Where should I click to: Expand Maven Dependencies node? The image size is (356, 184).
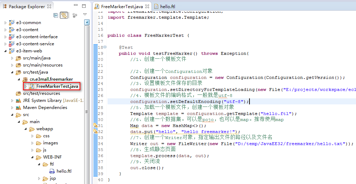(12, 108)
